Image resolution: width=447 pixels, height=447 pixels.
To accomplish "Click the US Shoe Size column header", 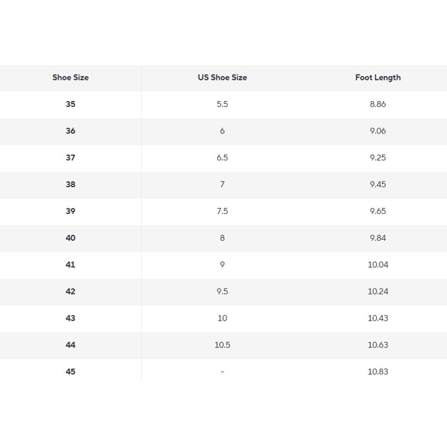I will [x=222, y=78].
